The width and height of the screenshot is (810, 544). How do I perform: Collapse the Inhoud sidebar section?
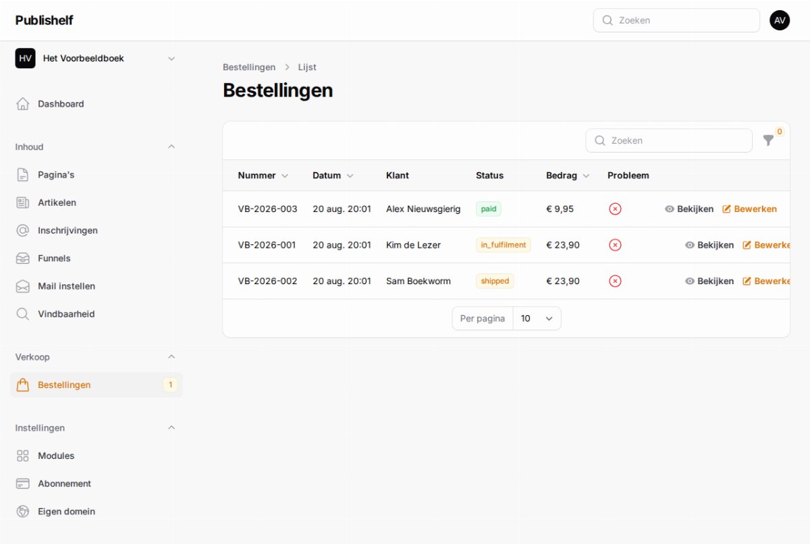pos(171,146)
